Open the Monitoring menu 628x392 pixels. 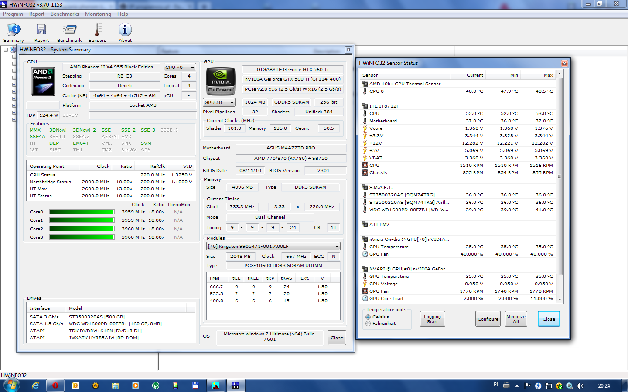point(98,14)
